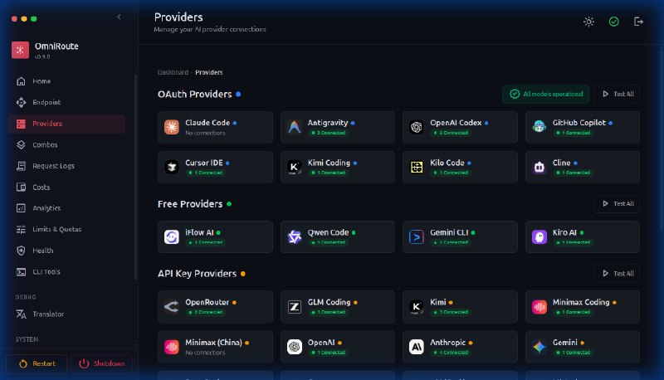This screenshot has width=664, height=380.
Task: Toggle the light/dark theme sun icon
Action: coord(588,22)
